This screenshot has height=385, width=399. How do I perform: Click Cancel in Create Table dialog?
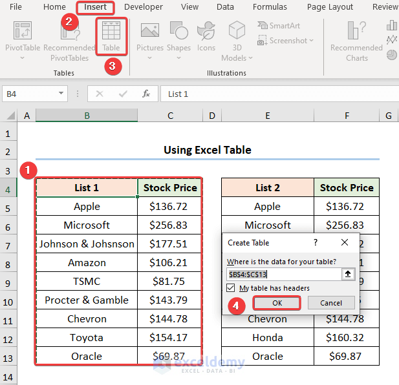(331, 303)
